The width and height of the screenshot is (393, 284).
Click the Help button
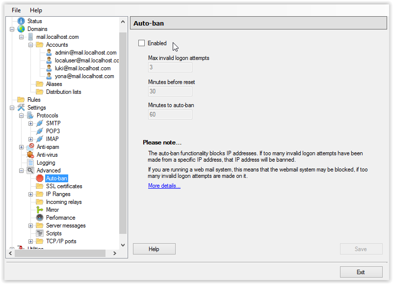154,249
